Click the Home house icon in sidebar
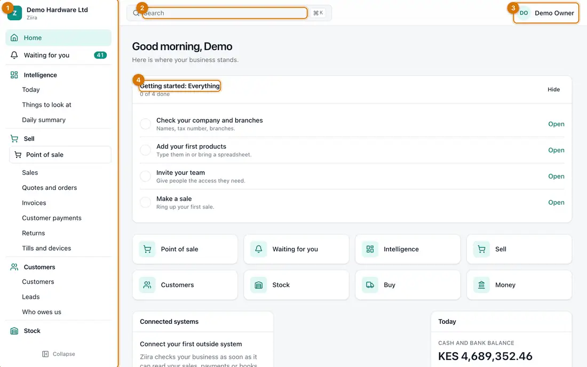Viewport: 587px width, 367px height. (14, 38)
